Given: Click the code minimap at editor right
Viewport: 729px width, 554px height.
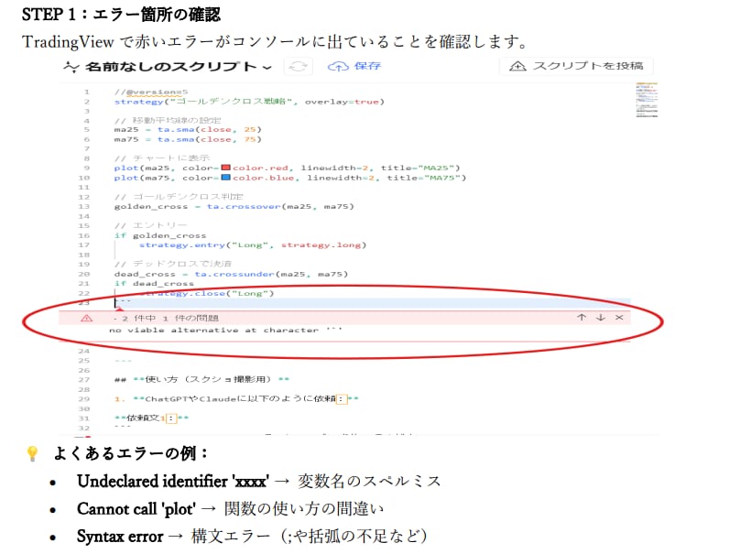Looking at the screenshot, I should pos(647,100).
